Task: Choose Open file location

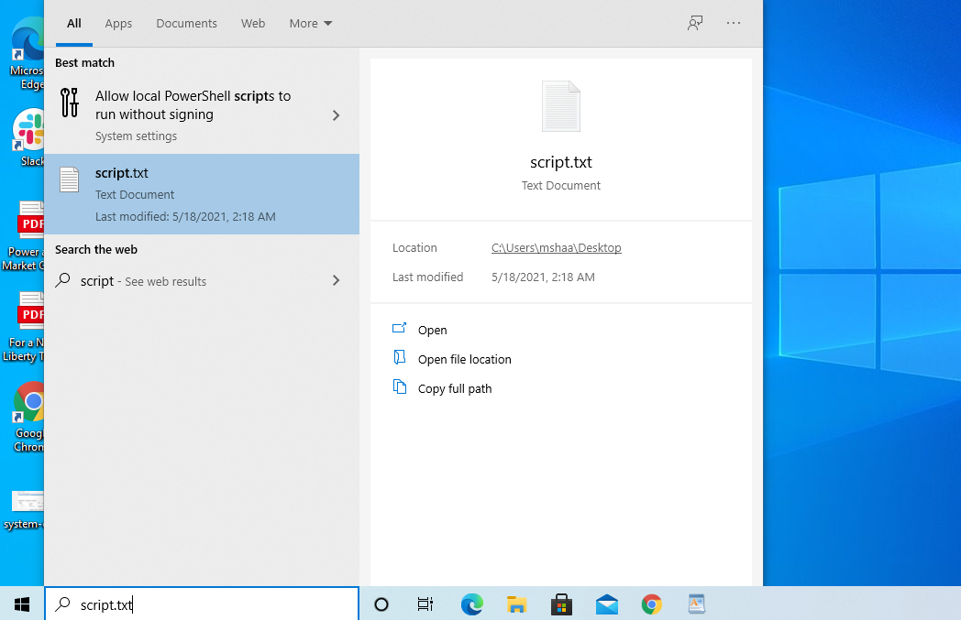Action: [464, 359]
